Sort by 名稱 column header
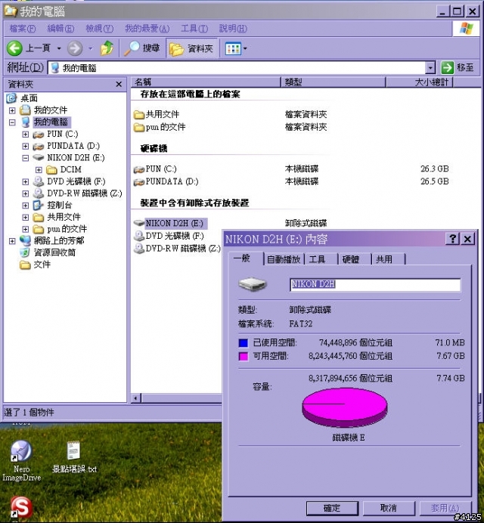The image size is (484, 523). pyautogui.click(x=206, y=82)
